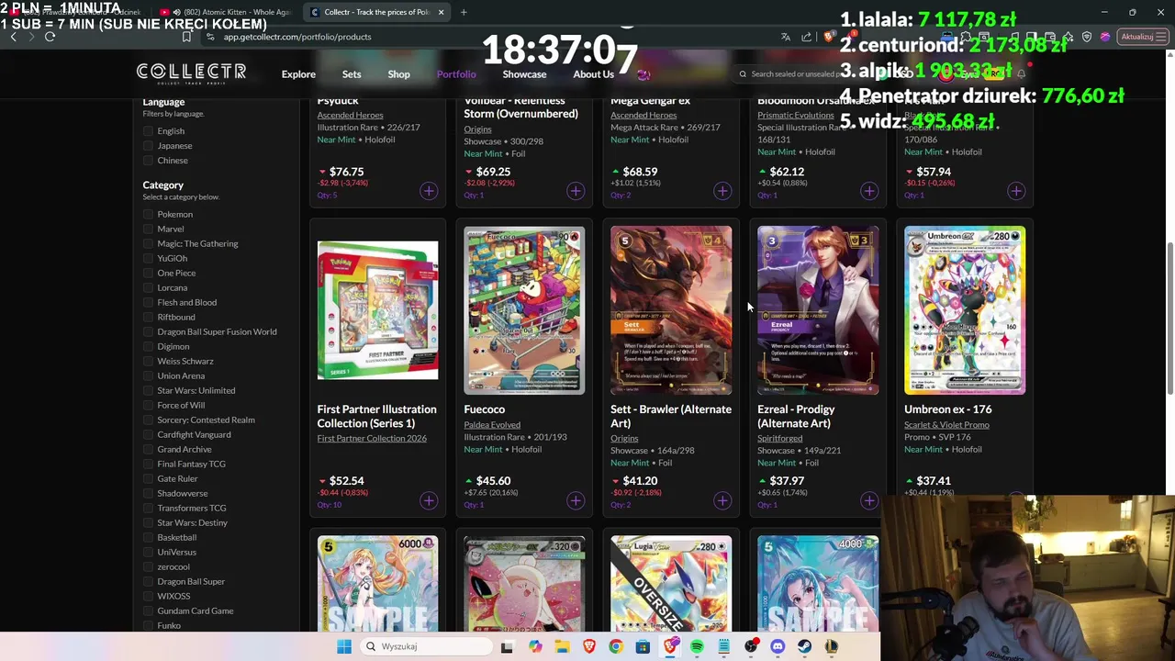Tick Magic: The Gathering category

pyautogui.click(x=148, y=244)
